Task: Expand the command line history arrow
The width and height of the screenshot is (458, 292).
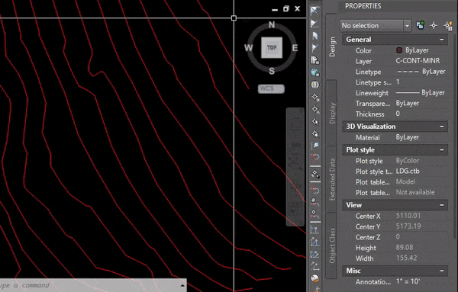Action: pos(182,285)
